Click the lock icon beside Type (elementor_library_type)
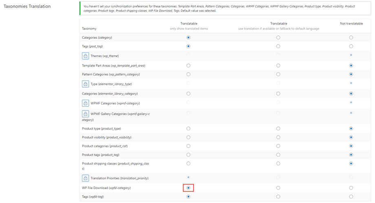This screenshot has height=203, width=375. pyautogui.click(x=86, y=84)
